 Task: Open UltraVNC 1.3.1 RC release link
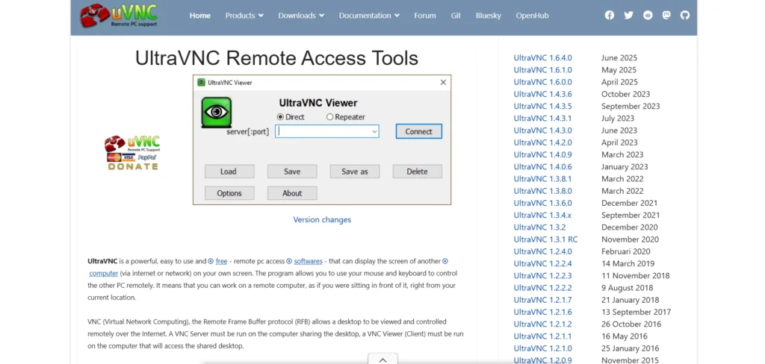[x=545, y=239]
